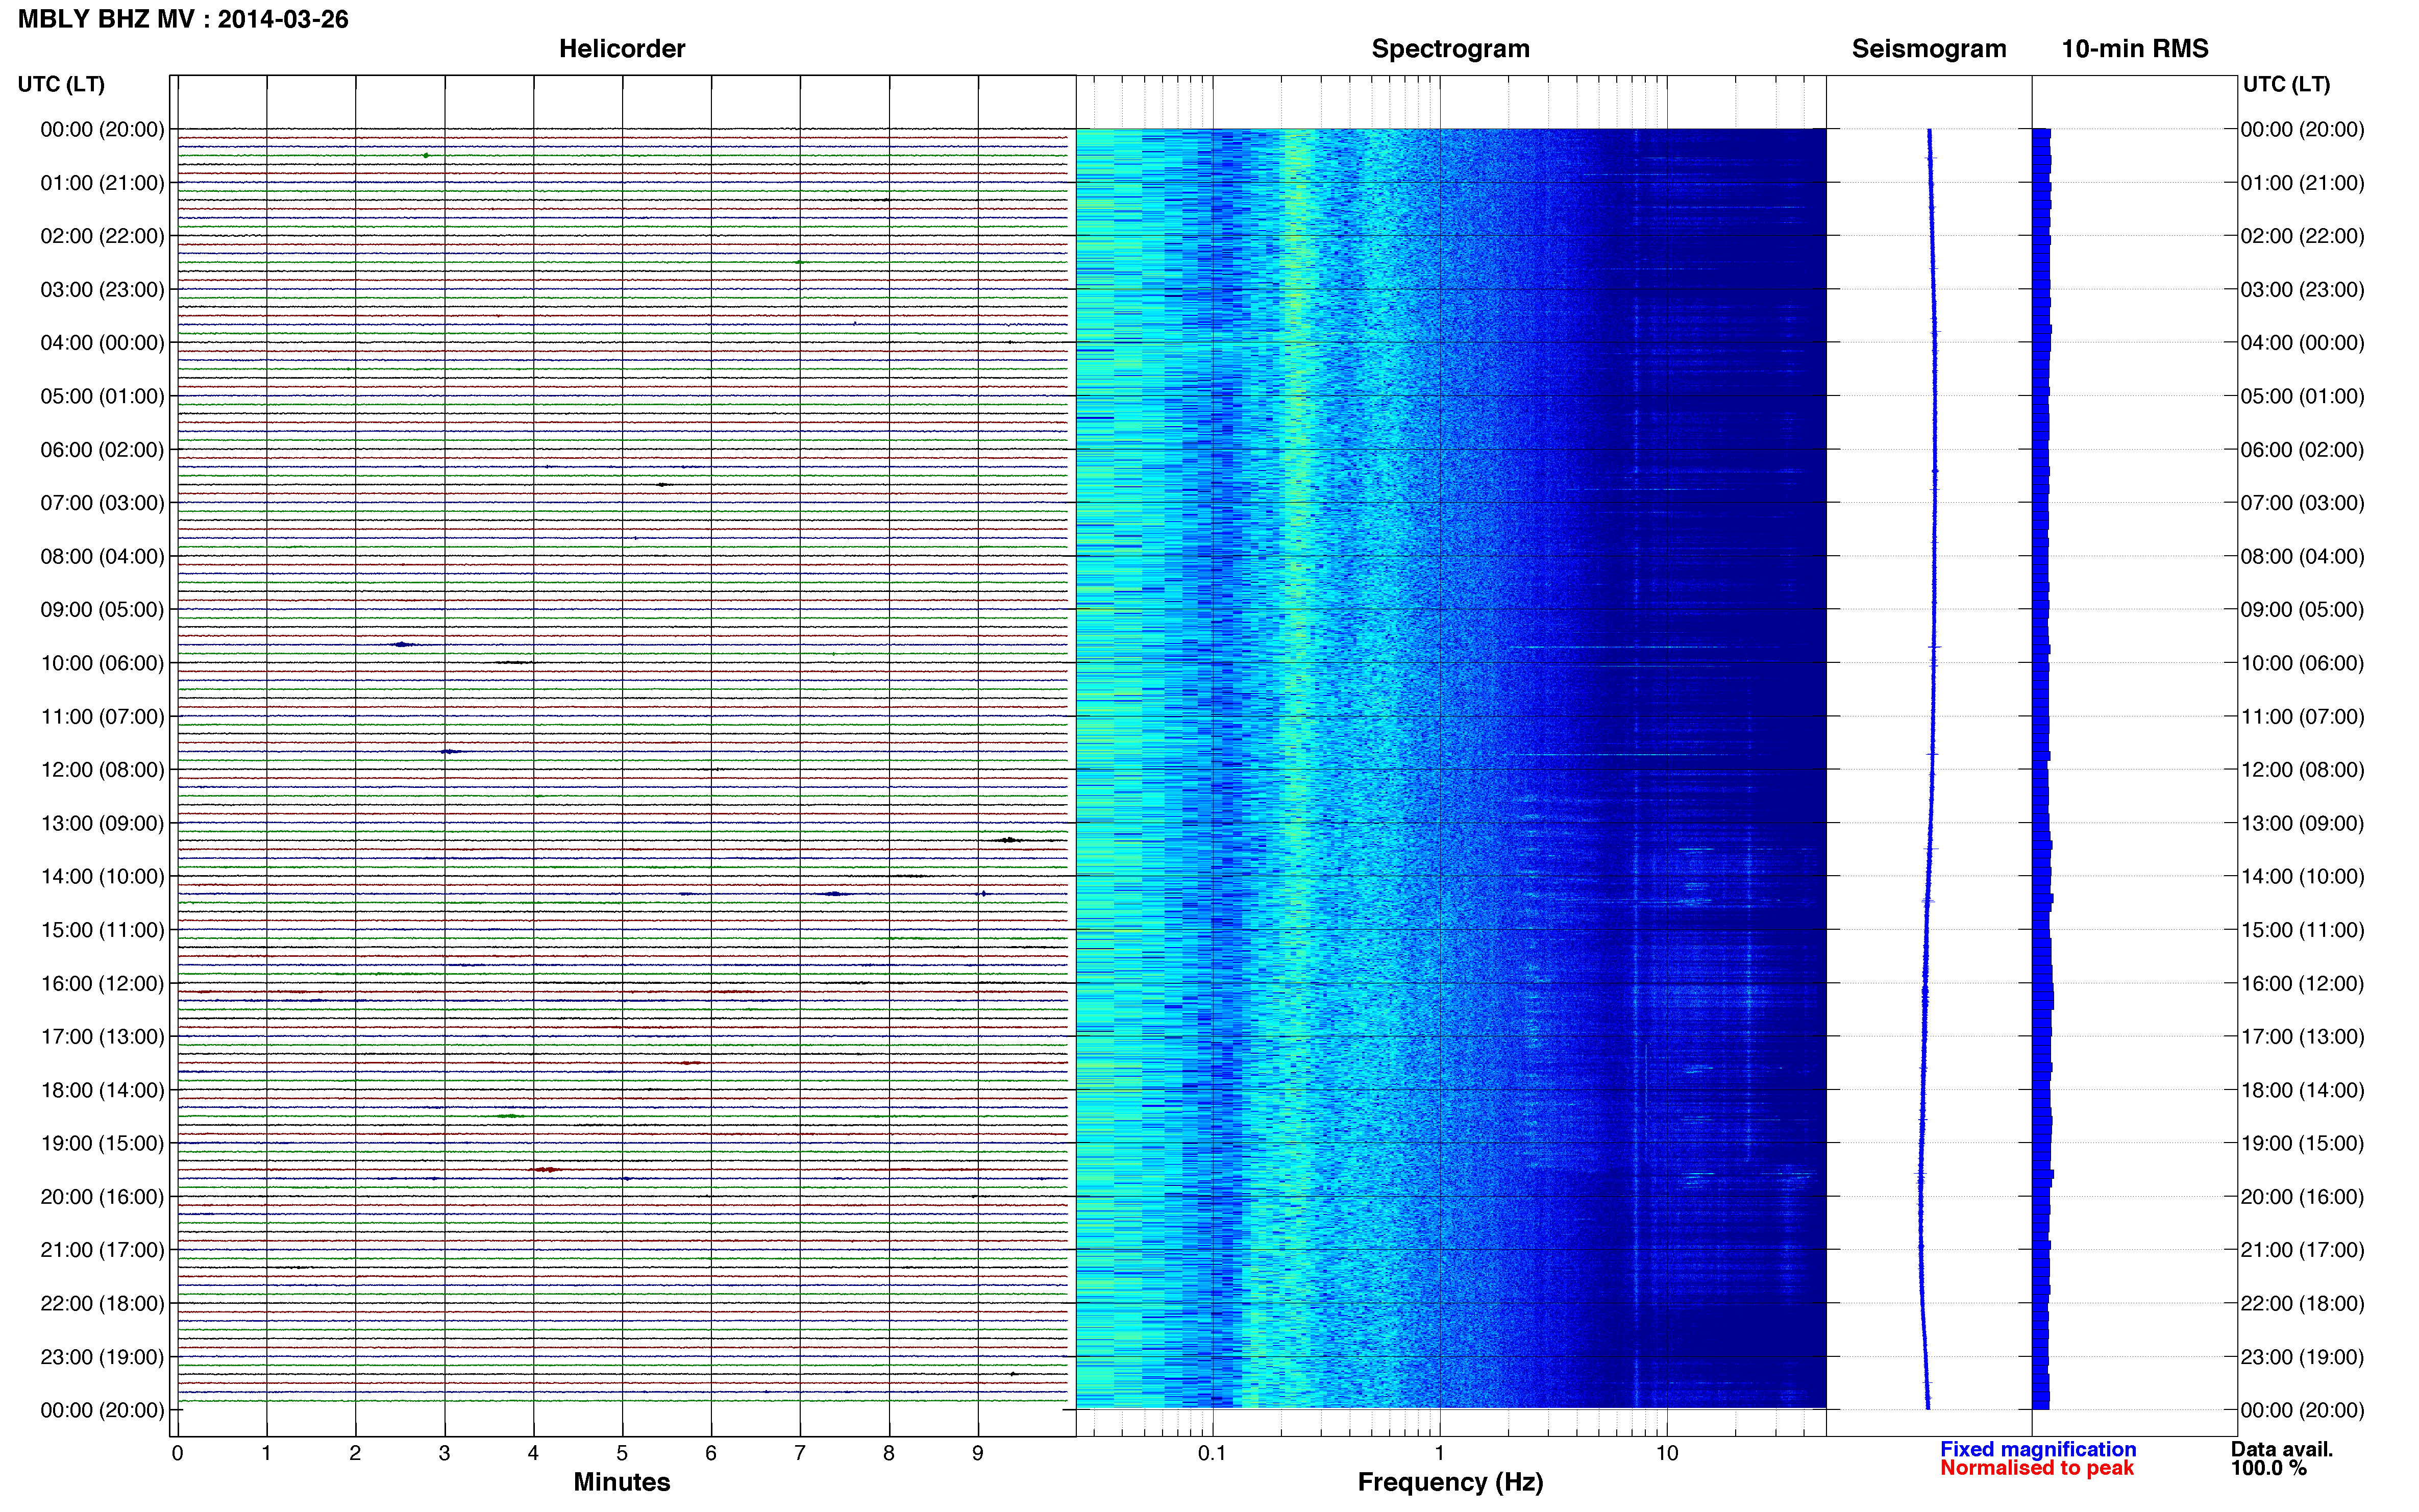2419x1512 pixels.
Task: Click right-side time label 18:00 (14:00)
Action: (x=2302, y=1090)
